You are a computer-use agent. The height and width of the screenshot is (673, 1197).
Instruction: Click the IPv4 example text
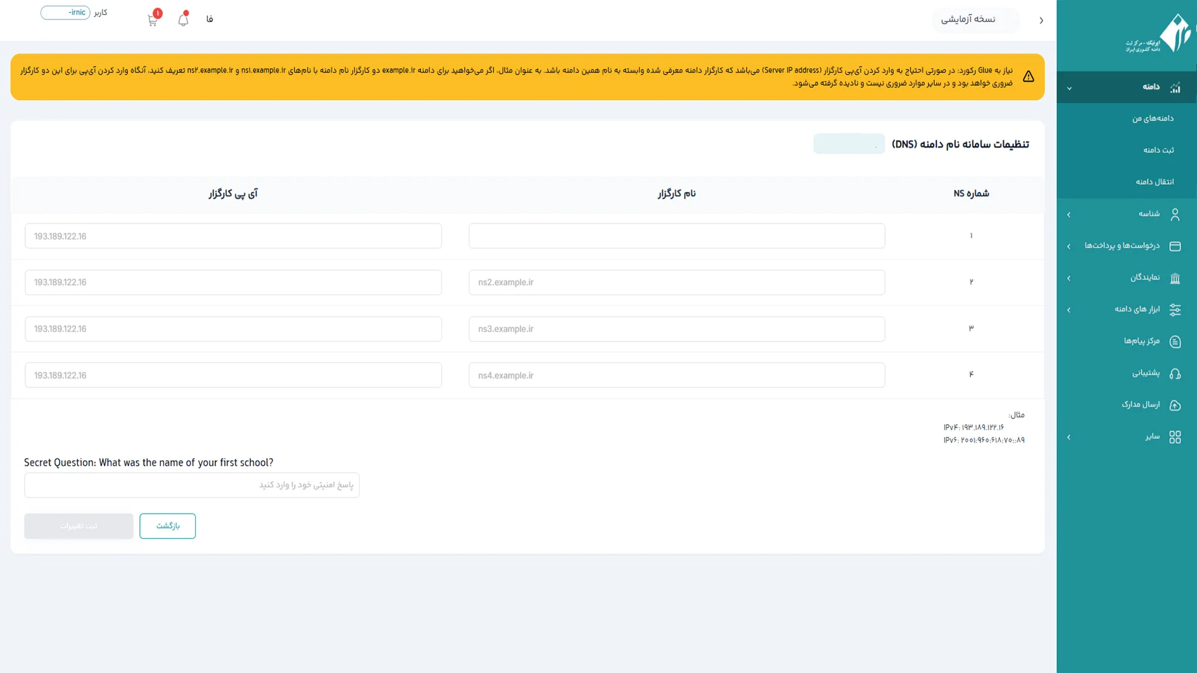973,427
